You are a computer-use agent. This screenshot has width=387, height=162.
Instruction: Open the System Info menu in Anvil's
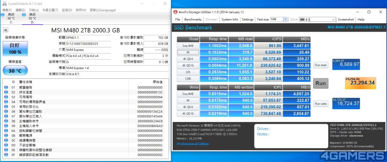[230, 19]
